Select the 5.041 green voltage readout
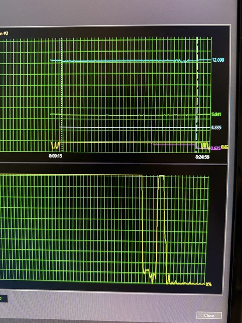 [216, 114]
